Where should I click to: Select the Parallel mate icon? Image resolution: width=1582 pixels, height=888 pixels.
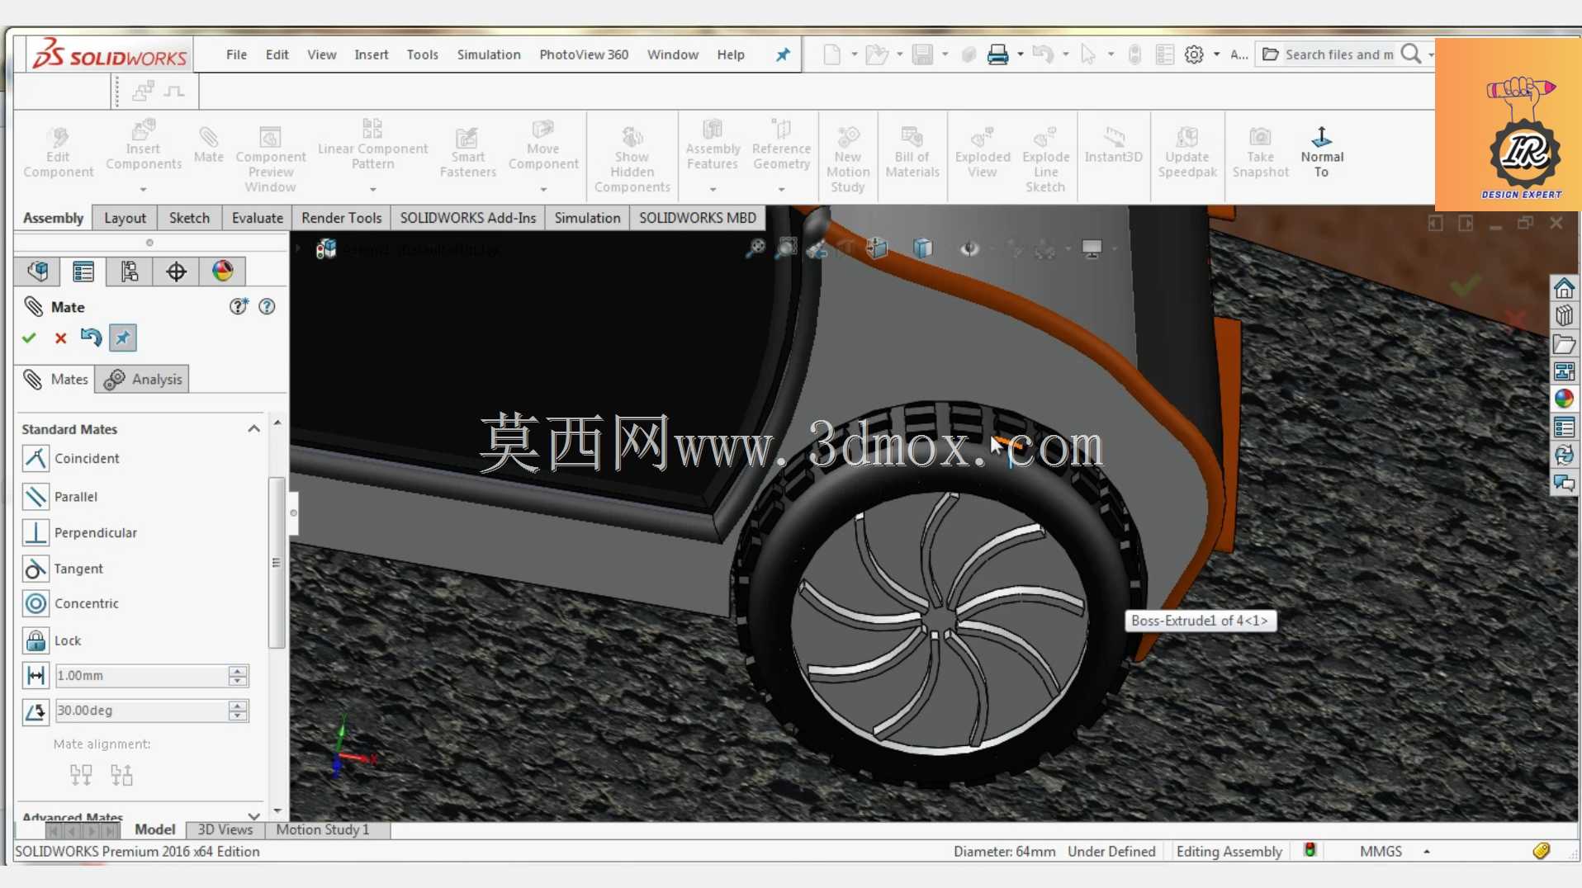[36, 496]
